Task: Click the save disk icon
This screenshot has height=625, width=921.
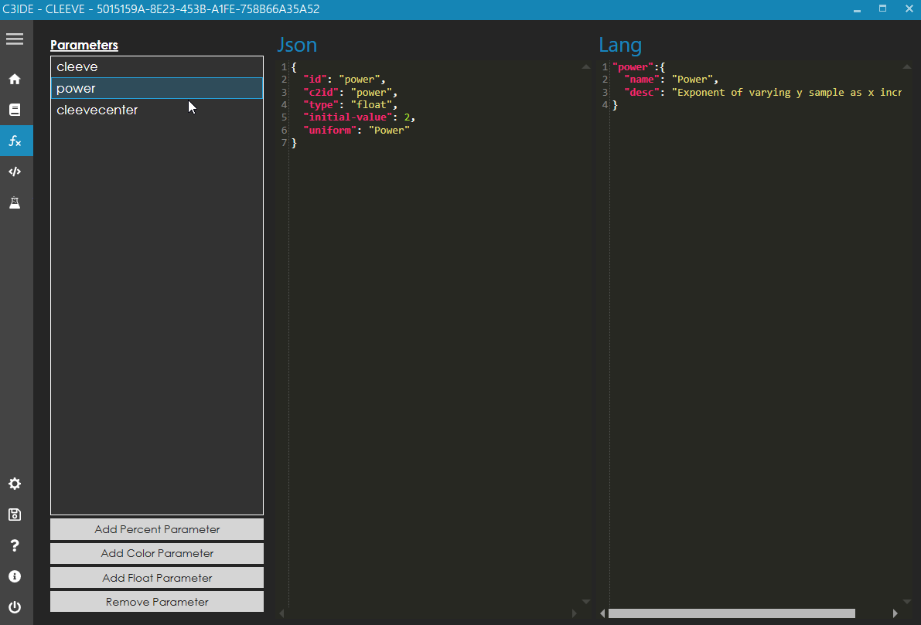Action: [15, 515]
